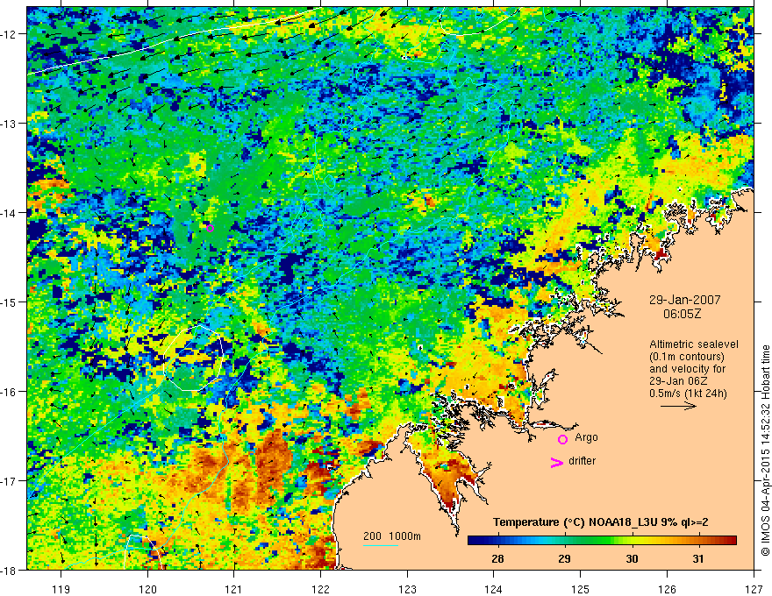772x596 pixels.
Task: Click the latitude axis label '-17'
Action: point(10,480)
